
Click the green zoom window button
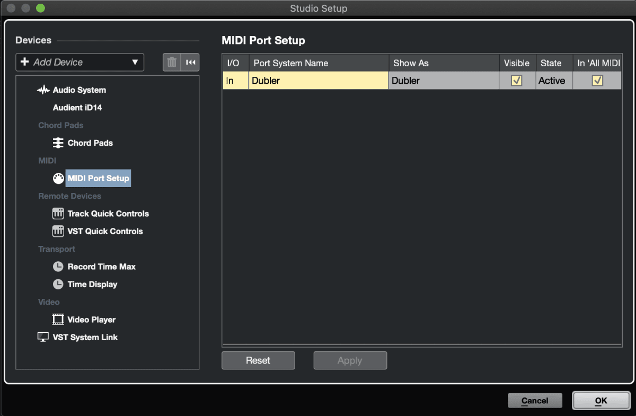pyautogui.click(x=40, y=8)
